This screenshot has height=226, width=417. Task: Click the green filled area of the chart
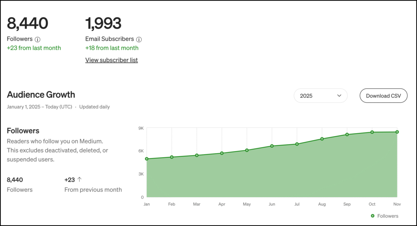272,175
